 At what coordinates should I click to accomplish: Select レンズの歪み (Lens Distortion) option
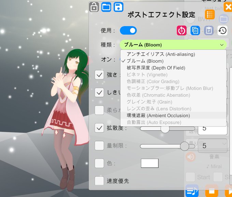(173, 109)
